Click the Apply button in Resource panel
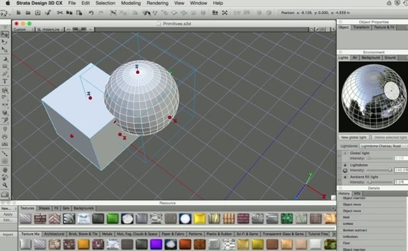This screenshot has height=251, width=408. pyautogui.click(x=8, y=214)
